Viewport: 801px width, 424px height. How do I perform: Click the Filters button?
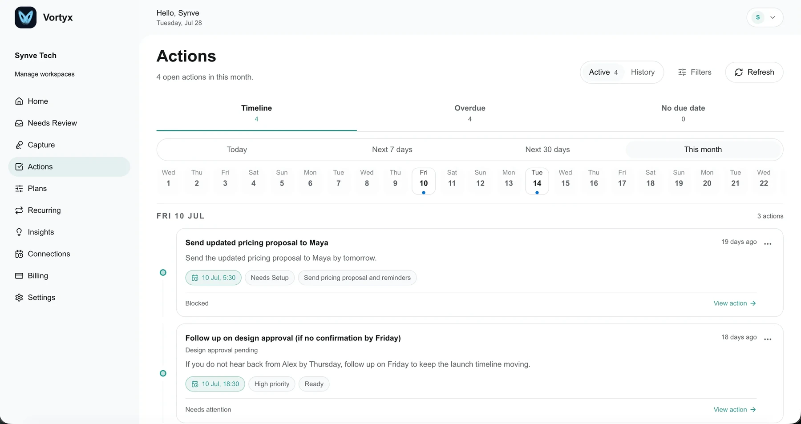tap(695, 72)
